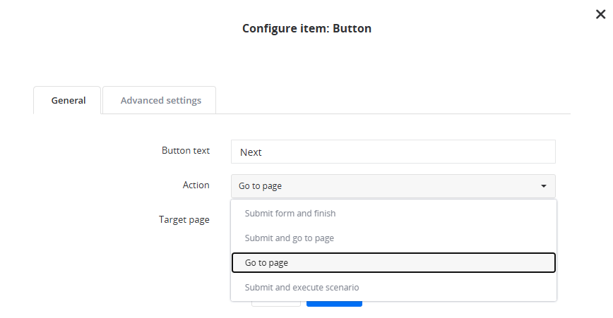The height and width of the screenshot is (318, 613).
Task: Click the 'Button text' field label
Action: [186, 150]
